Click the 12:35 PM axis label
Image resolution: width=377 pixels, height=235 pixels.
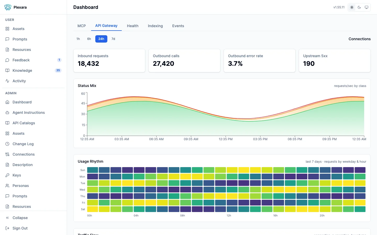pyautogui.click(x=226, y=139)
